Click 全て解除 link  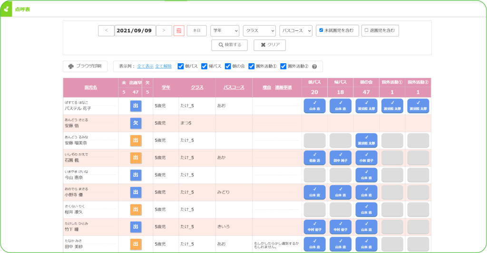164,67
